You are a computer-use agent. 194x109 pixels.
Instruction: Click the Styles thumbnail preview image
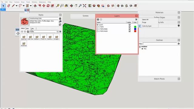pyautogui.click(x=25, y=21)
